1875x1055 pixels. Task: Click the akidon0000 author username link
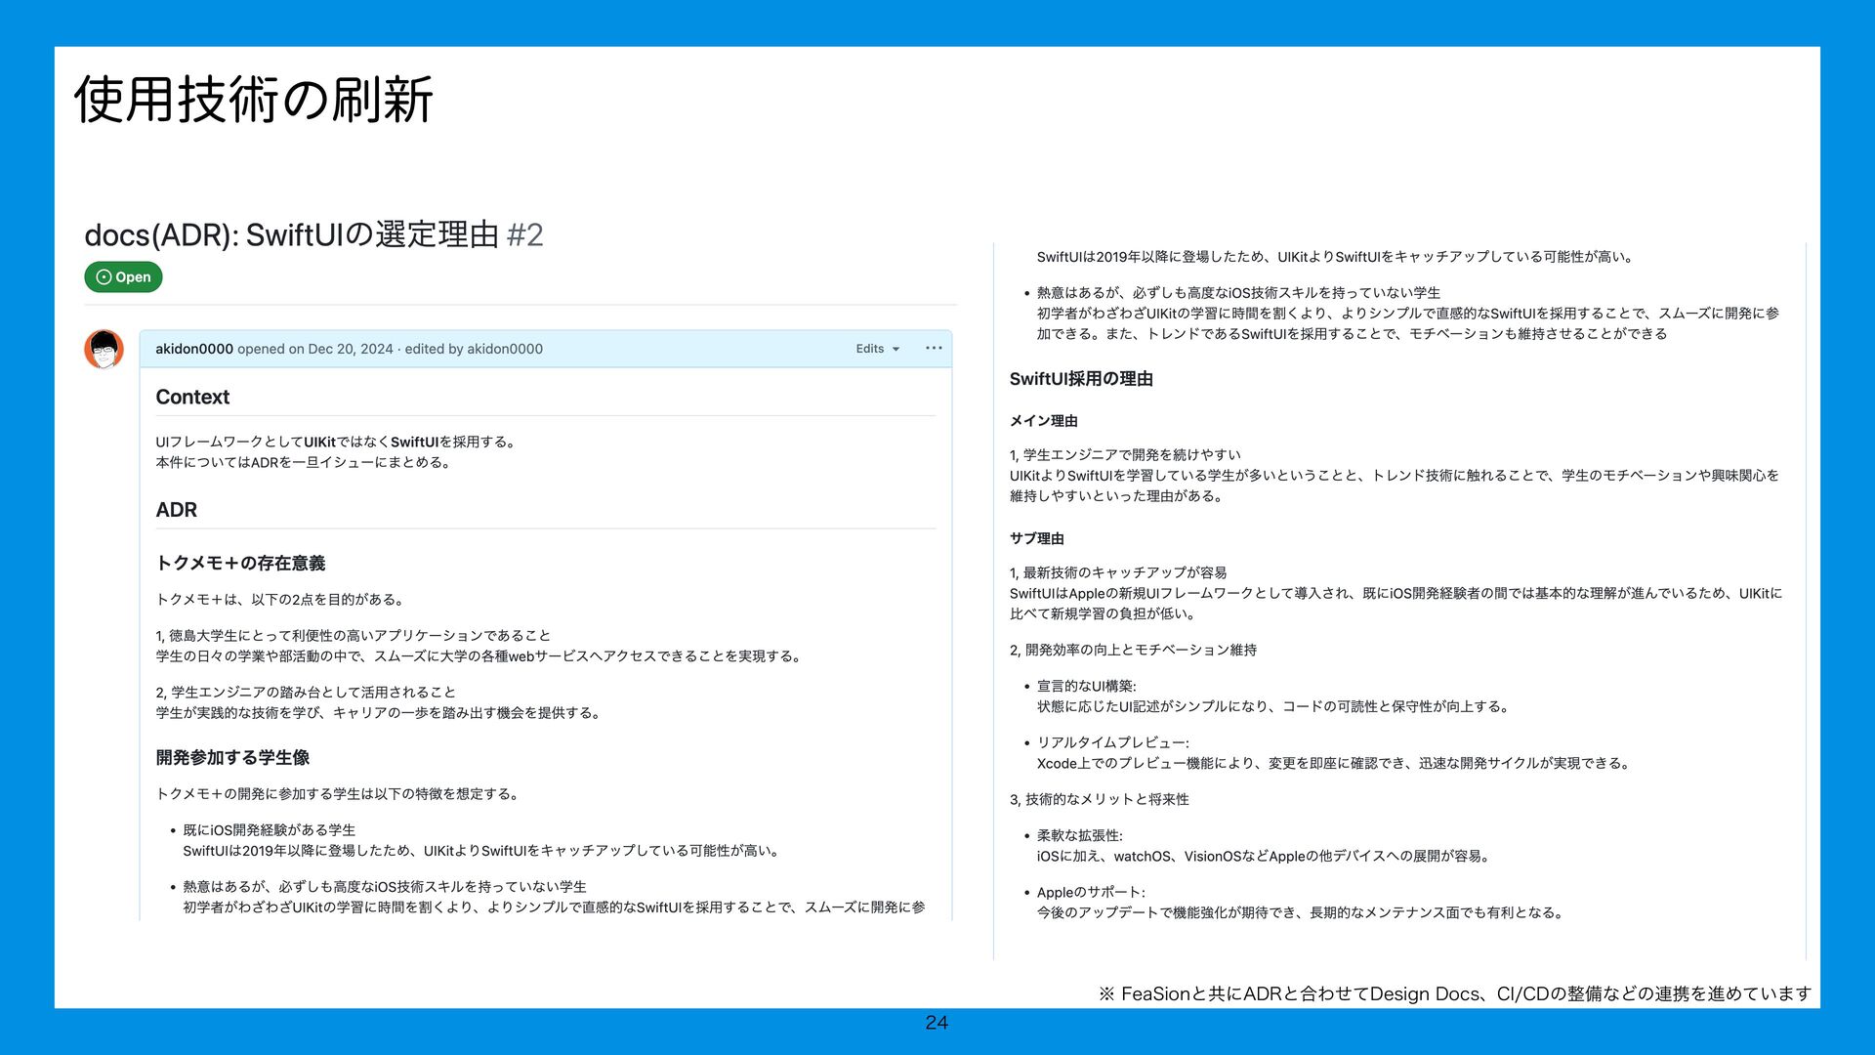194,349
